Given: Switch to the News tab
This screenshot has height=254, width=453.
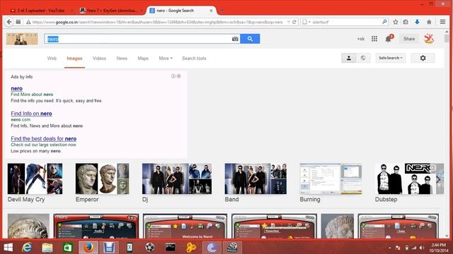Looking at the screenshot, I should click(122, 59).
